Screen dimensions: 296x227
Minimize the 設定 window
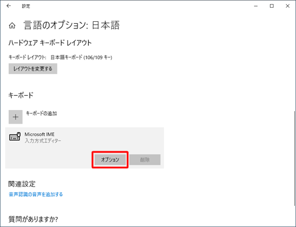(x=256, y=6)
